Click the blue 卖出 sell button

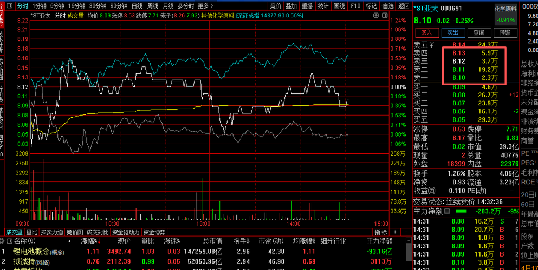click(x=453, y=32)
